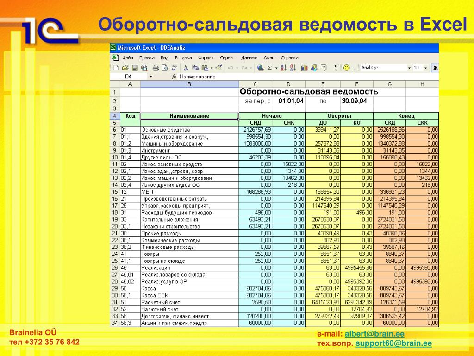Click the AutoSum sigma icon
474x356 pixels.
tap(269, 68)
